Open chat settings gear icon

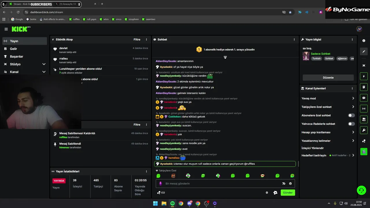click(267, 193)
